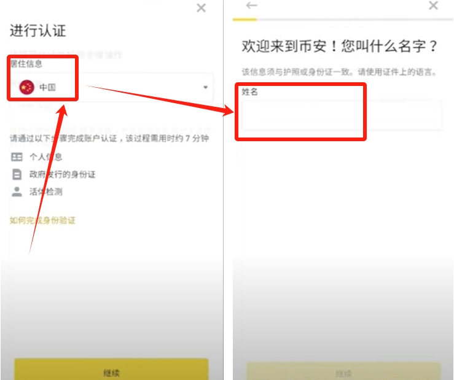Image resolution: width=454 pixels, height=380 pixels.
Task: Open the 中国 country selector
Action: 112,87
